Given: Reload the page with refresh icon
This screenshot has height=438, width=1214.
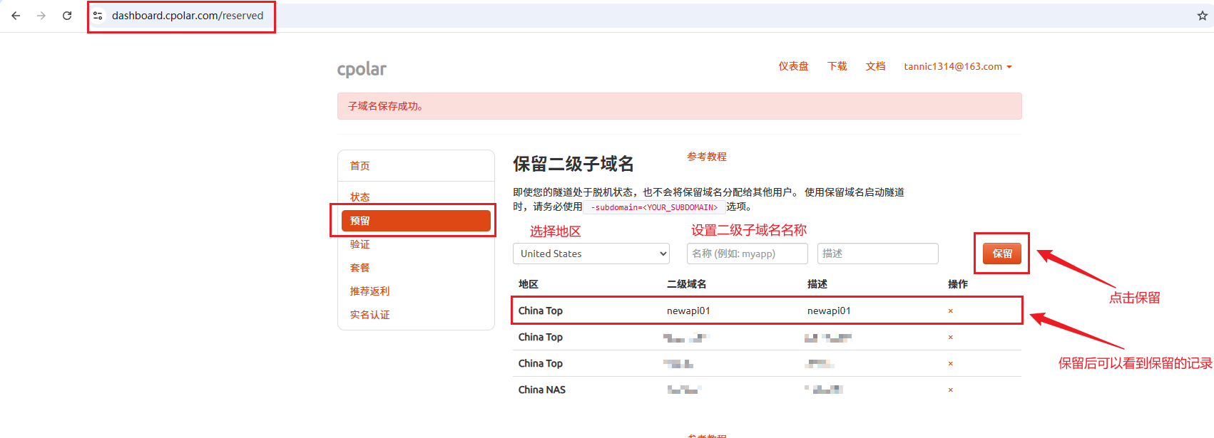Looking at the screenshot, I should pyautogui.click(x=67, y=16).
